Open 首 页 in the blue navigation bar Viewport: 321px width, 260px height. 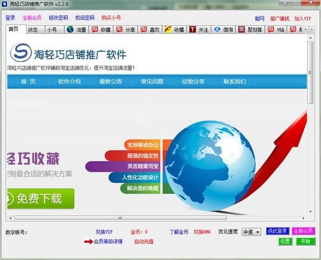click(x=28, y=81)
